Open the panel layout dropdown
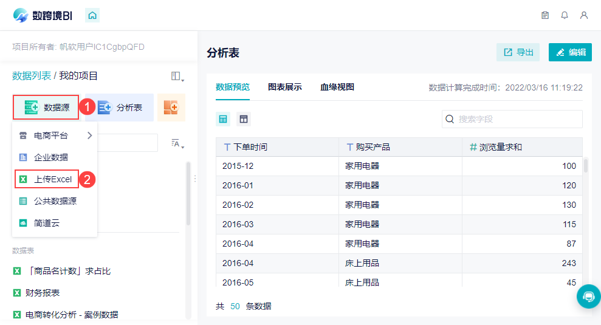Viewport: 601px width, 325px height. click(177, 77)
